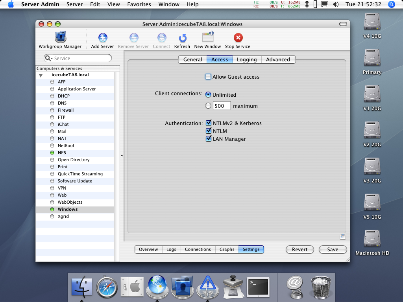Image resolution: width=403 pixels, height=302 pixels.
Task: Open the Service search options dropdown
Action: pyautogui.click(x=48, y=58)
